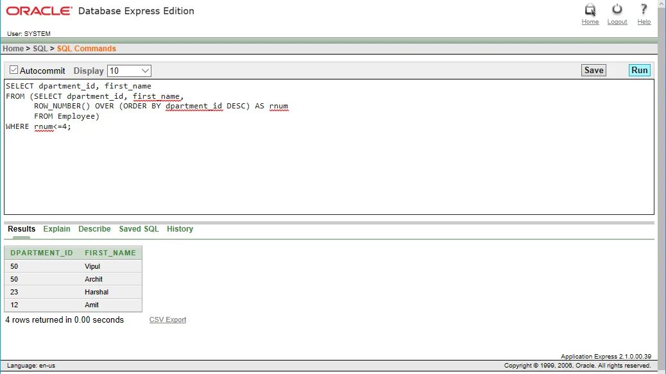Screen dimensions: 666x374
Task: Click the 'Database Express Edition' title
Action: (x=136, y=11)
